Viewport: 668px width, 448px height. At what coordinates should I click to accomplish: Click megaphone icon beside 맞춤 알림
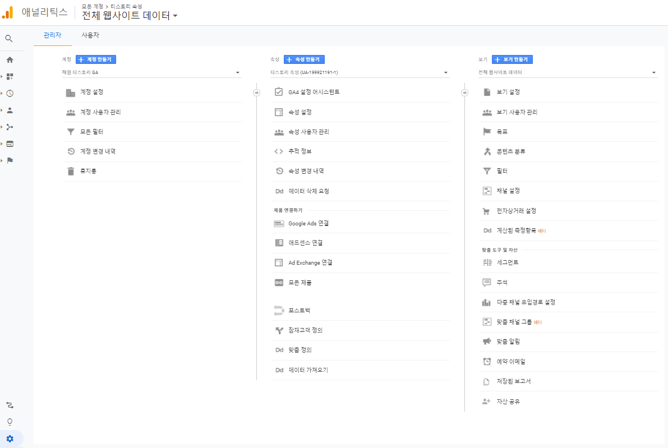(x=486, y=341)
